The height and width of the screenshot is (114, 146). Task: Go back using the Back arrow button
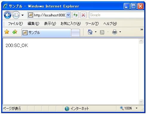[7, 15]
